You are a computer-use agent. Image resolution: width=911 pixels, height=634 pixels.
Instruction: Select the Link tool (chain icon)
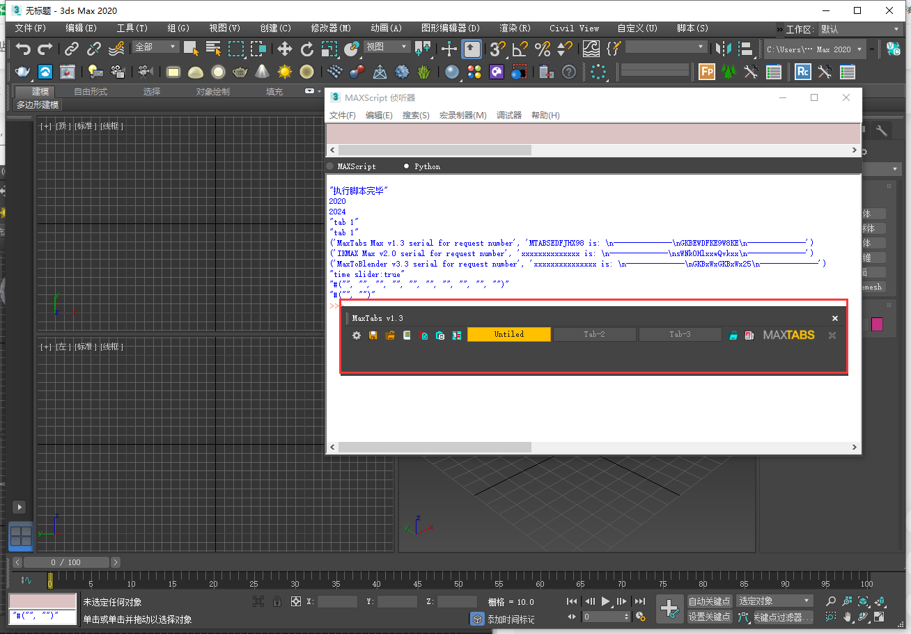[72, 49]
